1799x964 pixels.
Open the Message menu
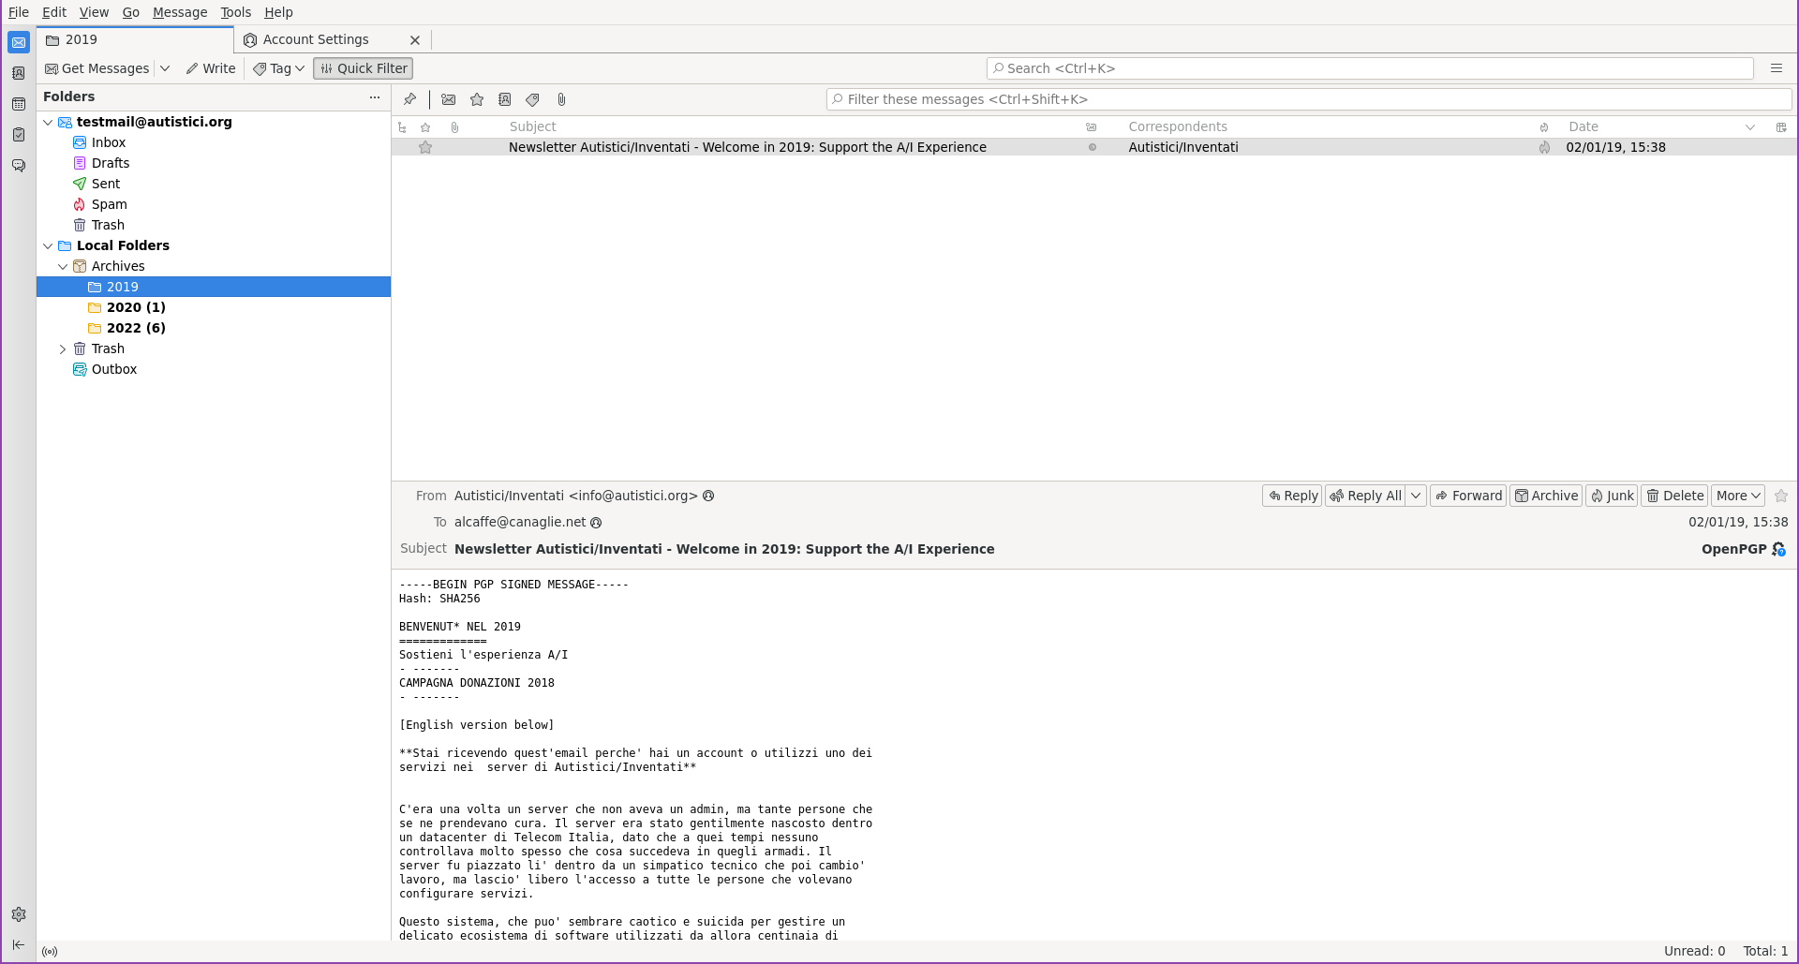[x=180, y=12]
